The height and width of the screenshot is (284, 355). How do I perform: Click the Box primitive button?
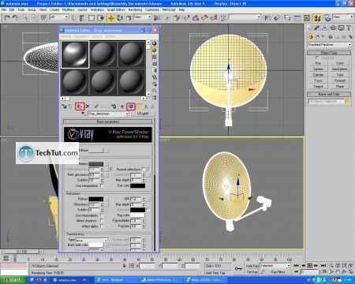318,63
